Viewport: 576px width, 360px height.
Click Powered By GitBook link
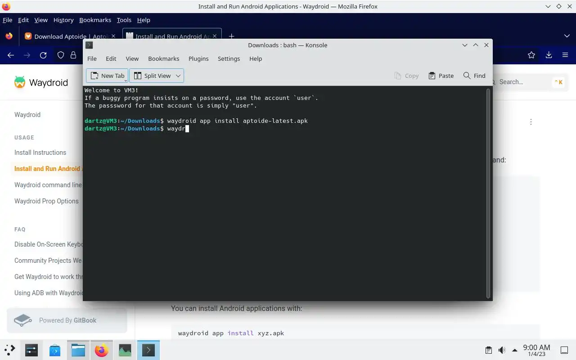67,320
